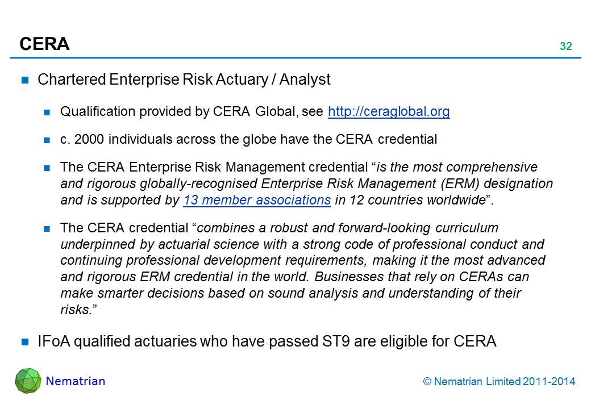The height and width of the screenshot is (409, 591).
Task: Click the "c. 2000 individuals across the globe" line
Action: click(248, 140)
